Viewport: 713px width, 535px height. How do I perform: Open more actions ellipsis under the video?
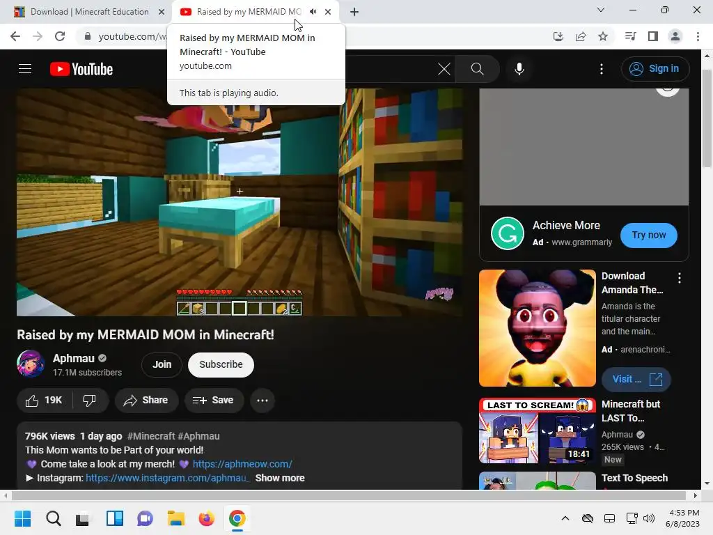coord(263,401)
